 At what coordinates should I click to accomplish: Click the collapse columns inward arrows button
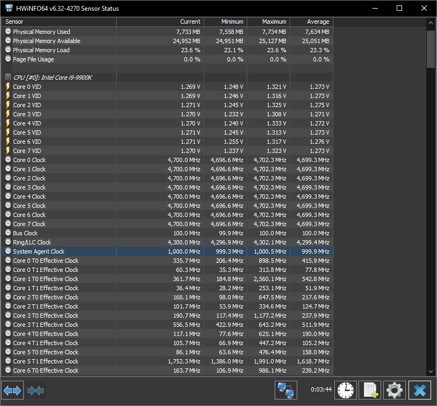[x=35, y=390]
